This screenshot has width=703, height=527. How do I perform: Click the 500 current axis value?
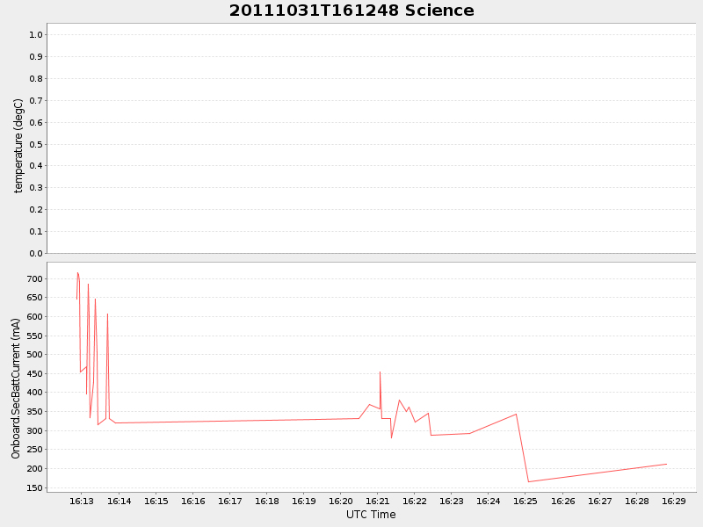tap(34, 355)
